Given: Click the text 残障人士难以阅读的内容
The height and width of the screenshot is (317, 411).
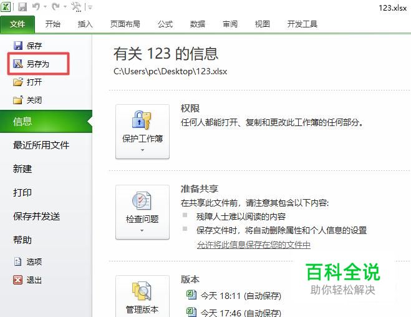Looking at the screenshot, I should click(x=241, y=217).
